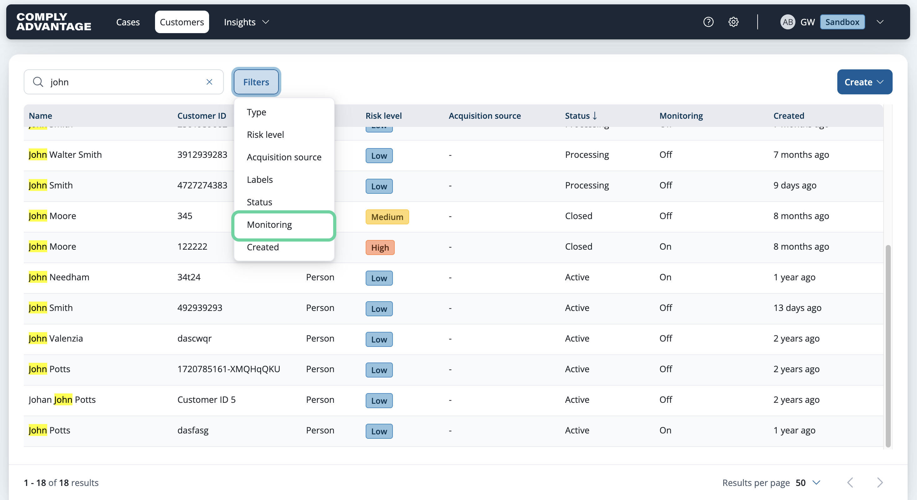Click the '1 - 18 of 18 results' text
Image resolution: width=917 pixels, height=500 pixels.
[x=61, y=482]
